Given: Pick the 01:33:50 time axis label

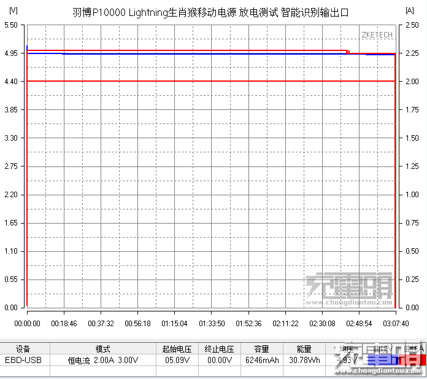Looking at the screenshot, I should [212, 324].
